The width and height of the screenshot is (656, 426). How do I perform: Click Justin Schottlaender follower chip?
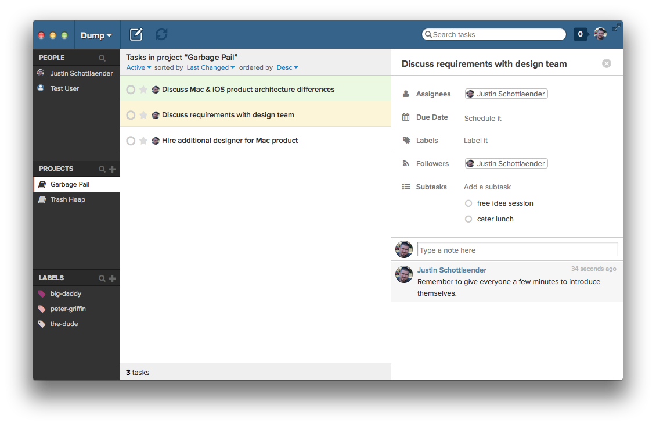(506, 163)
